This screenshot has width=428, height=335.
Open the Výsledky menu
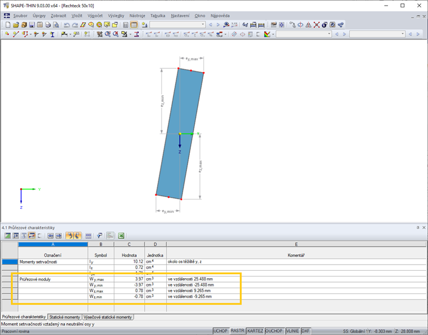click(x=116, y=16)
